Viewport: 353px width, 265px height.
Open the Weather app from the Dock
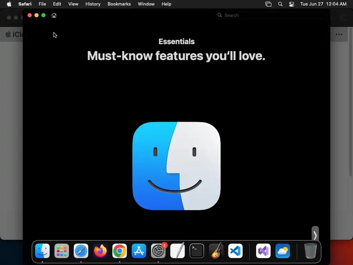(283, 251)
